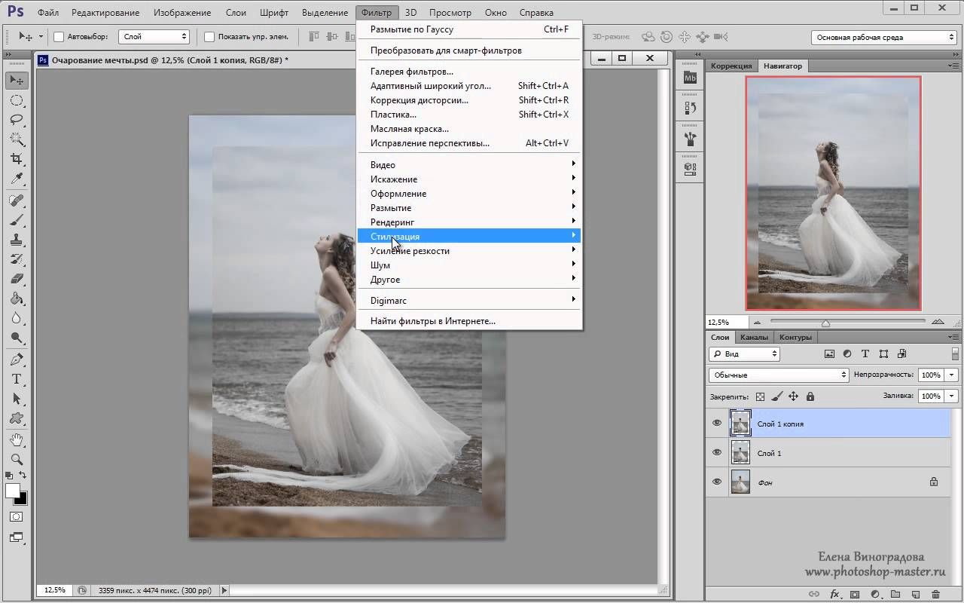Image resolution: width=964 pixels, height=603 pixels.
Task: Switch to the Каналы tab
Action: [754, 338]
